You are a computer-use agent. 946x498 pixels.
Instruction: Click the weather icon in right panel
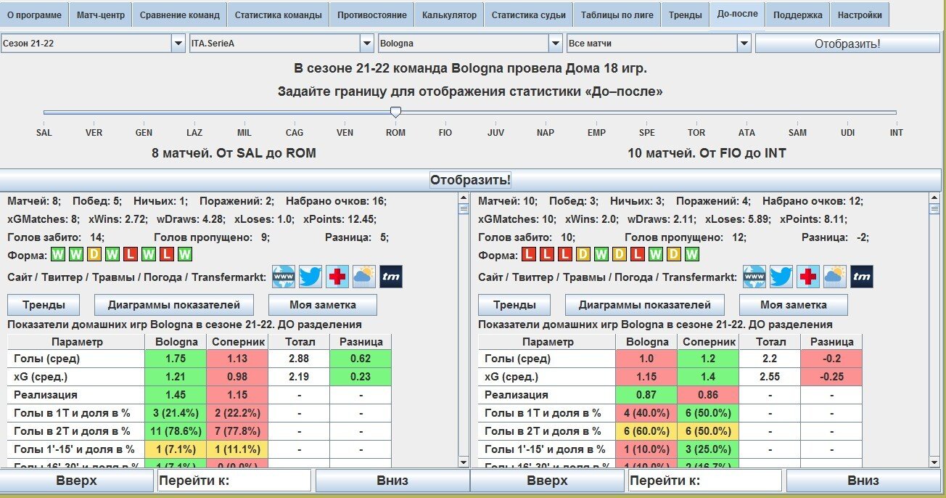click(834, 277)
